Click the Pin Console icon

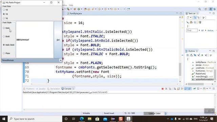(194, 89)
